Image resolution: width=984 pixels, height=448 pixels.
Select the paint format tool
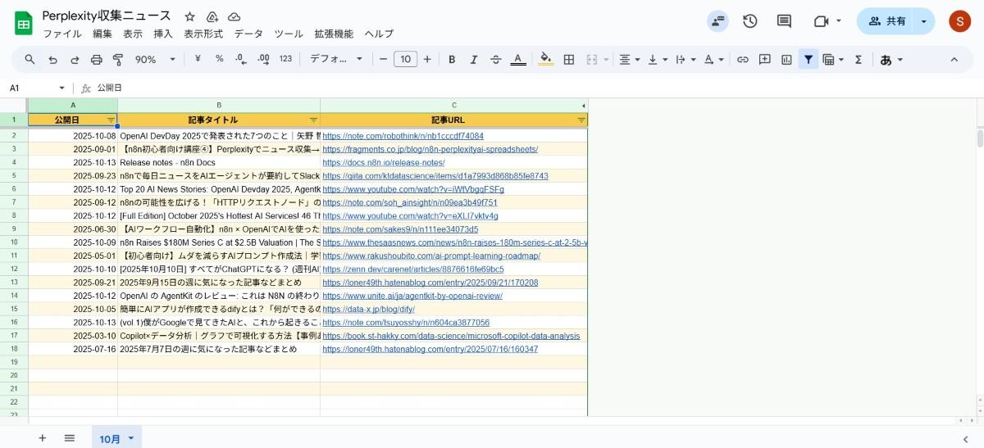click(x=117, y=59)
